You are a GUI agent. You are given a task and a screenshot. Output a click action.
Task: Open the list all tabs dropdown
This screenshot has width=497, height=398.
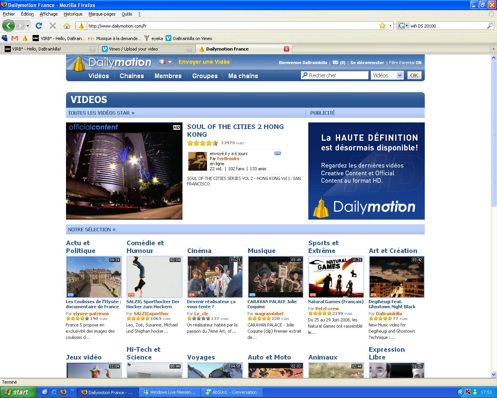[494, 49]
